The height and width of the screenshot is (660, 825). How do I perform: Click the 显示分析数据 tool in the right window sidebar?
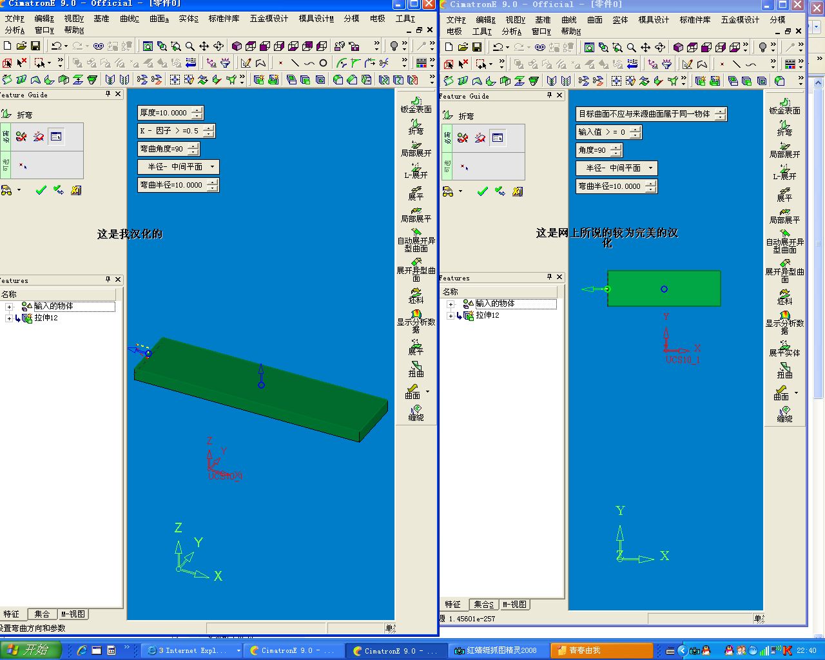tap(784, 323)
